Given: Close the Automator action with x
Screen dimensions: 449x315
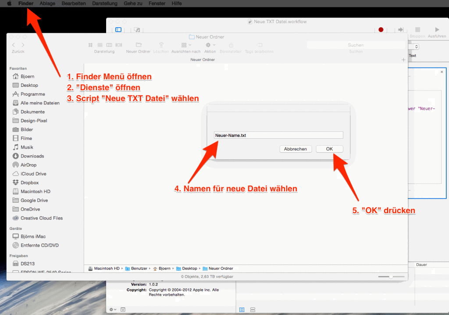Looking at the screenshot, I should 442,72.
